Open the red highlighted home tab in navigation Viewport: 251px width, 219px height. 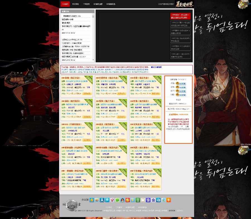65,4
